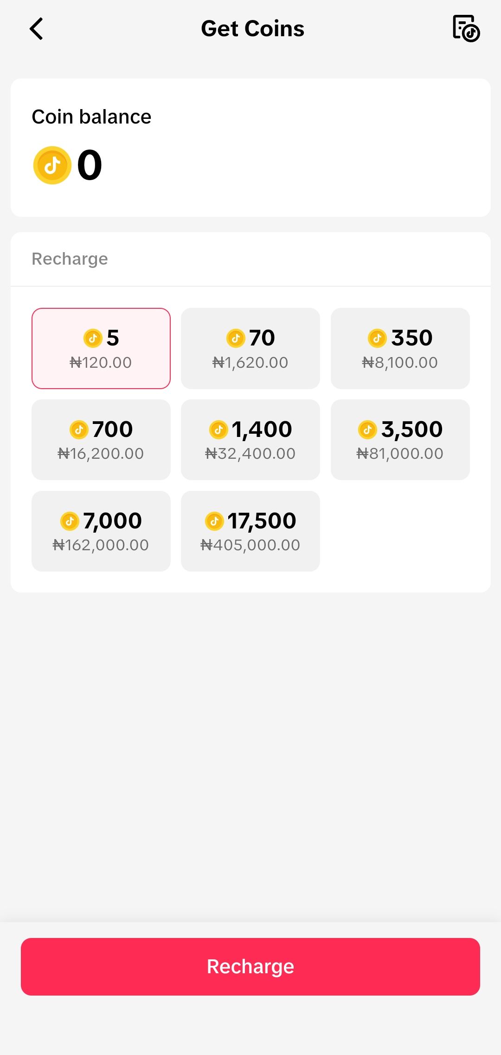The height and width of the screenshot is (1055, 501).
Task: Click coin icon on the 350 package
Action: point(377,338)
